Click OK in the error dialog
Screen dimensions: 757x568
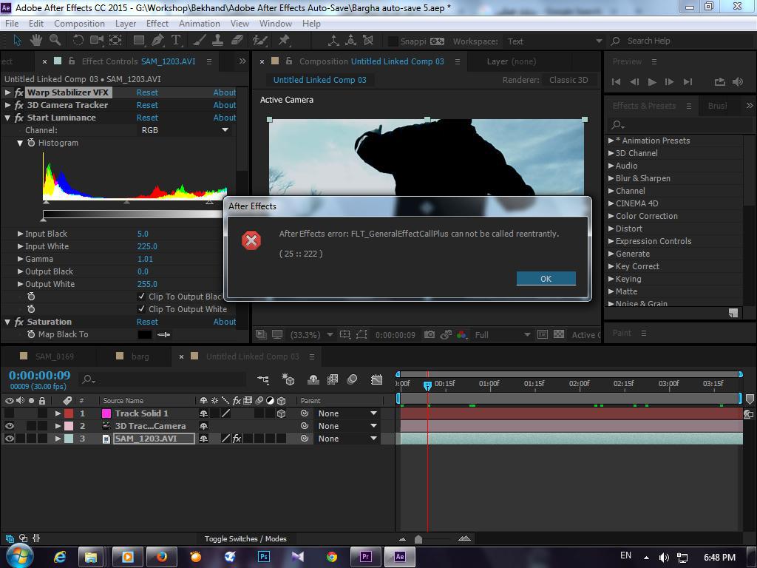click(546, 278)
